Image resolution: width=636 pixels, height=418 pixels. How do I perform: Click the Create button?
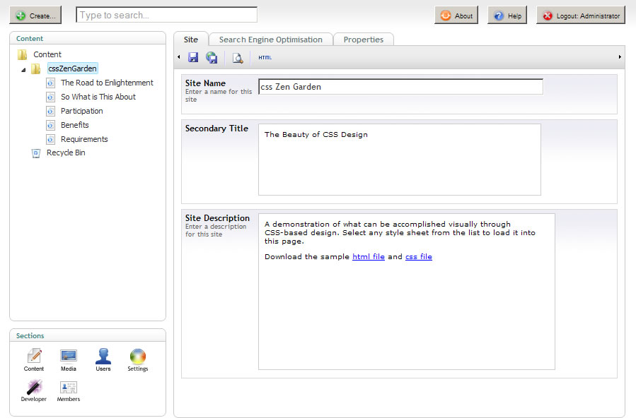coord(35,16)
